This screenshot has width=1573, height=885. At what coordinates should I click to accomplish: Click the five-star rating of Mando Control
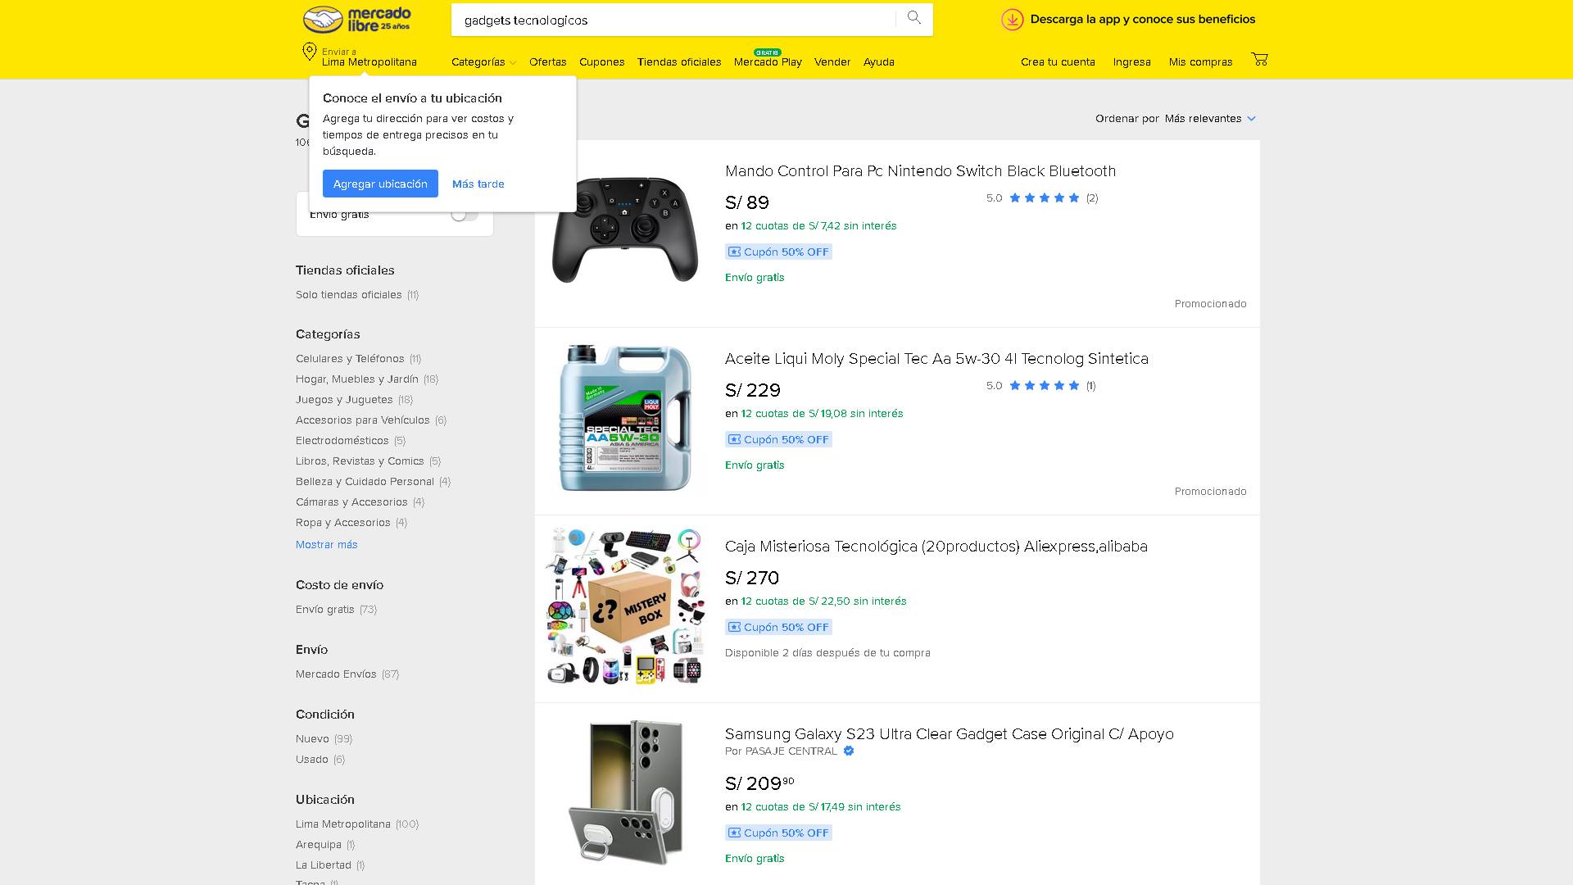(1045, 197)
